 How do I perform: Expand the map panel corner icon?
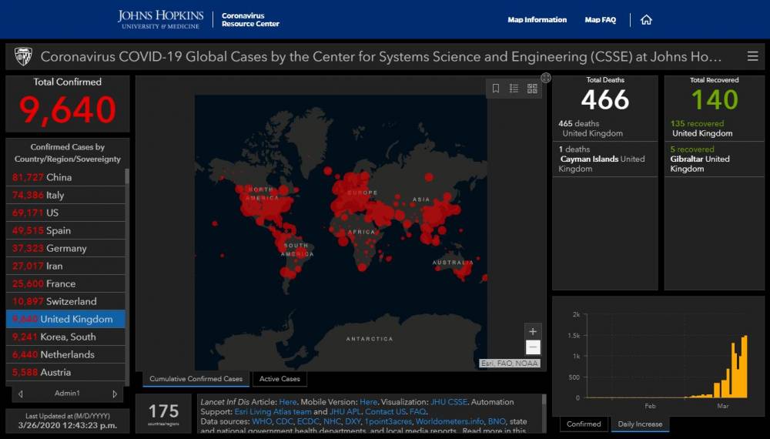coord(546,78)
